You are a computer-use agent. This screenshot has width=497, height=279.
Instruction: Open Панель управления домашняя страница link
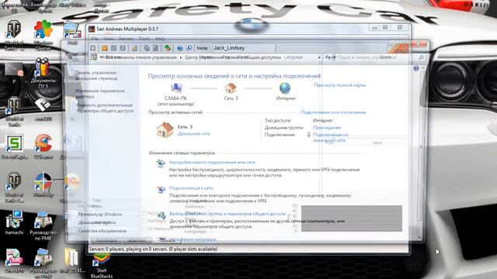(96, 75)
